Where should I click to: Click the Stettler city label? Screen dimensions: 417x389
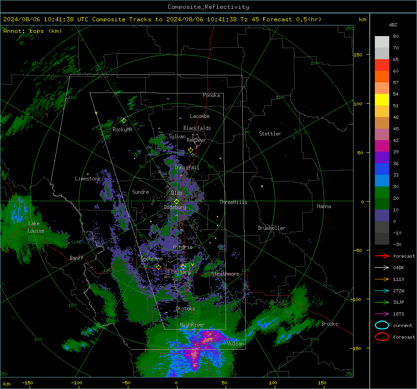click(270, 134)
